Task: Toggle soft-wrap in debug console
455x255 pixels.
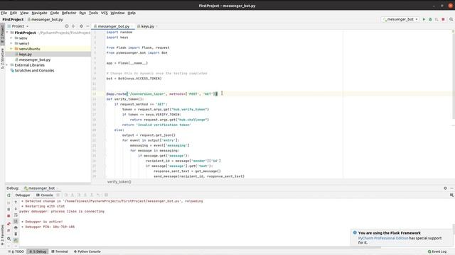Action: pyautogui.click(x=16, y=215)
